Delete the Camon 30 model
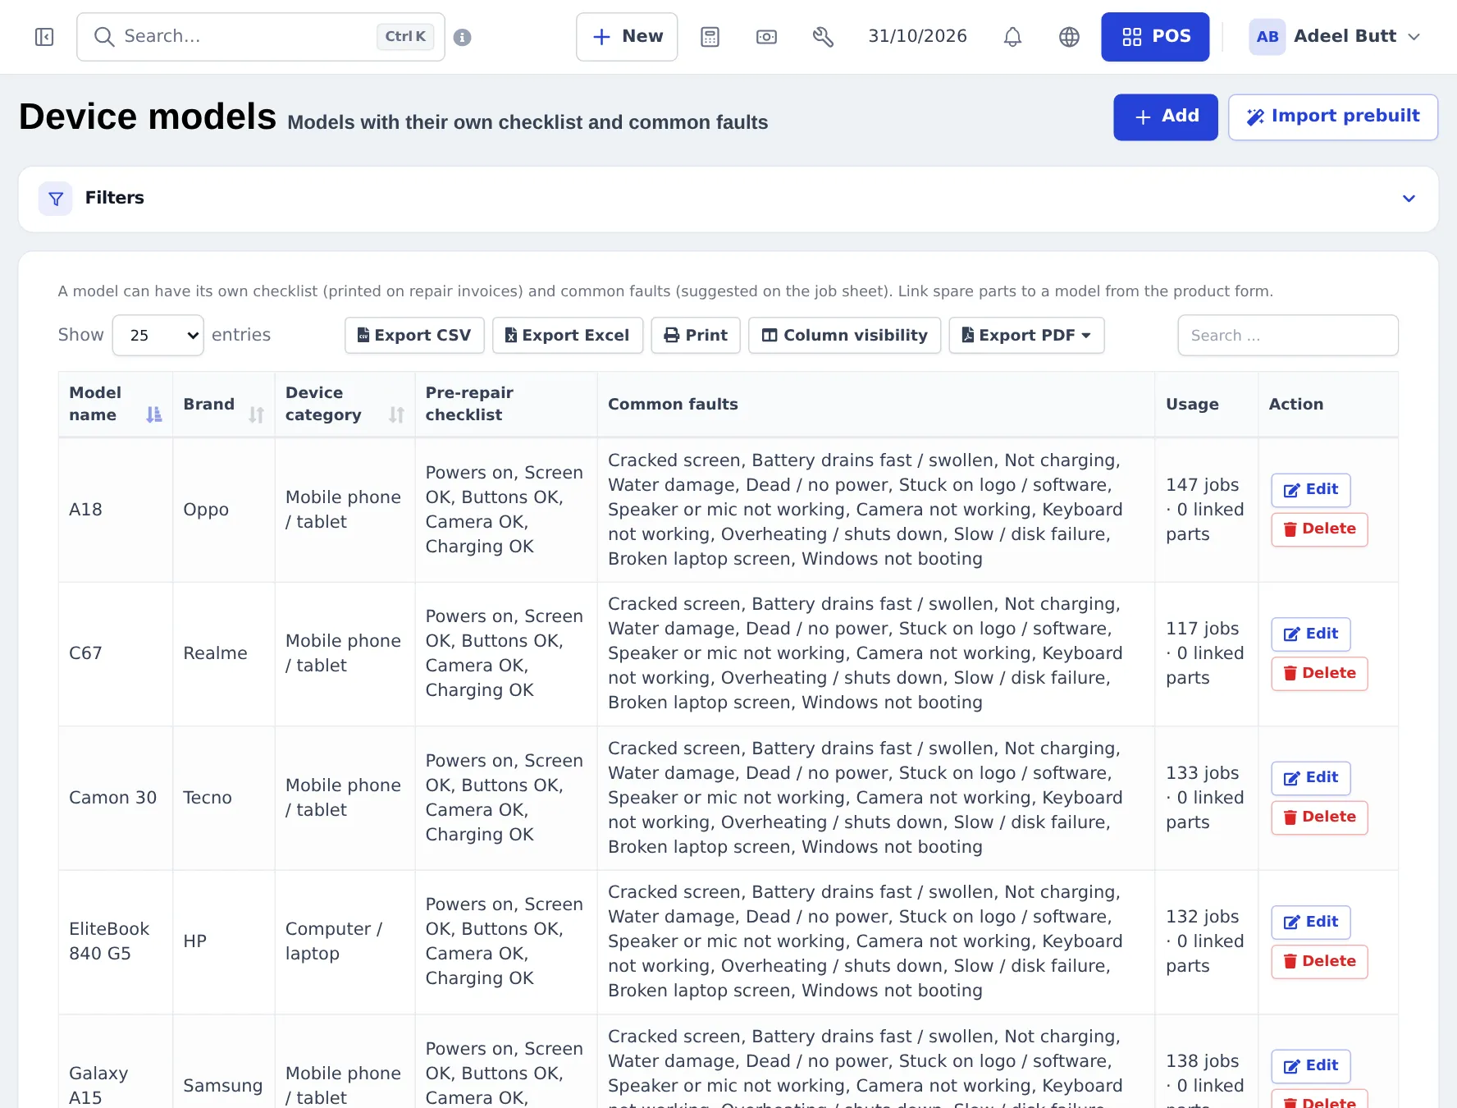 coord(1319,817)
